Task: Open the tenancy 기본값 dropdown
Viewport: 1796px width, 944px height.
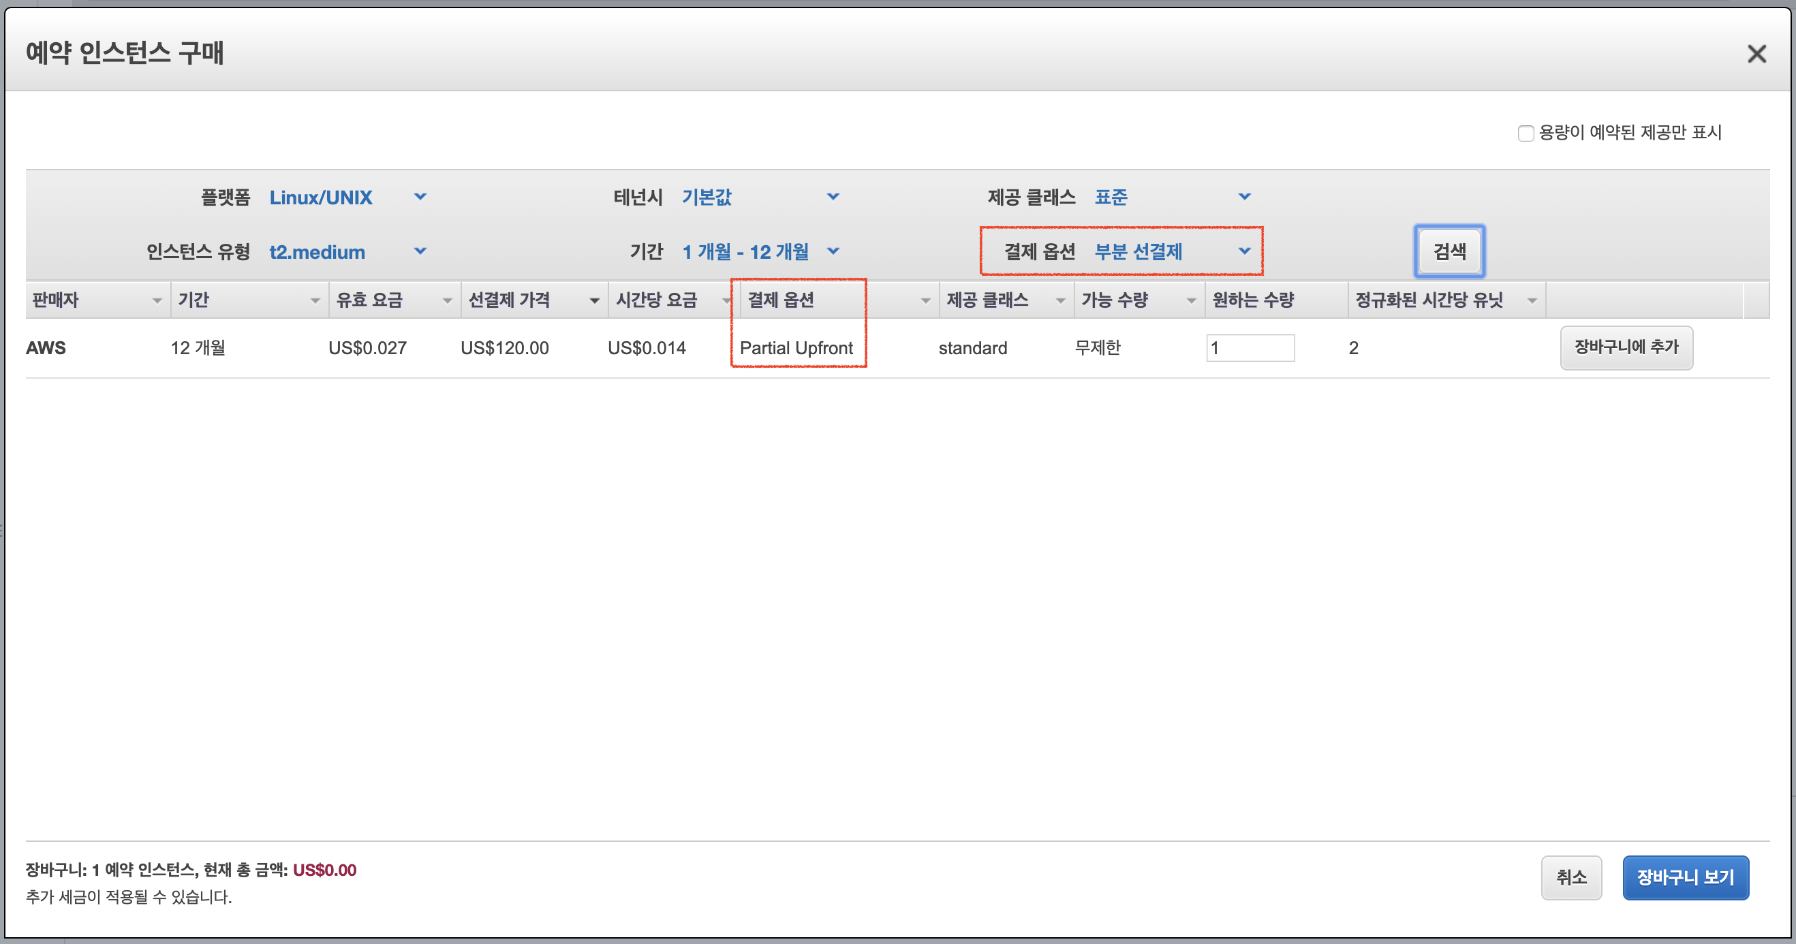Action: [760, 198]
